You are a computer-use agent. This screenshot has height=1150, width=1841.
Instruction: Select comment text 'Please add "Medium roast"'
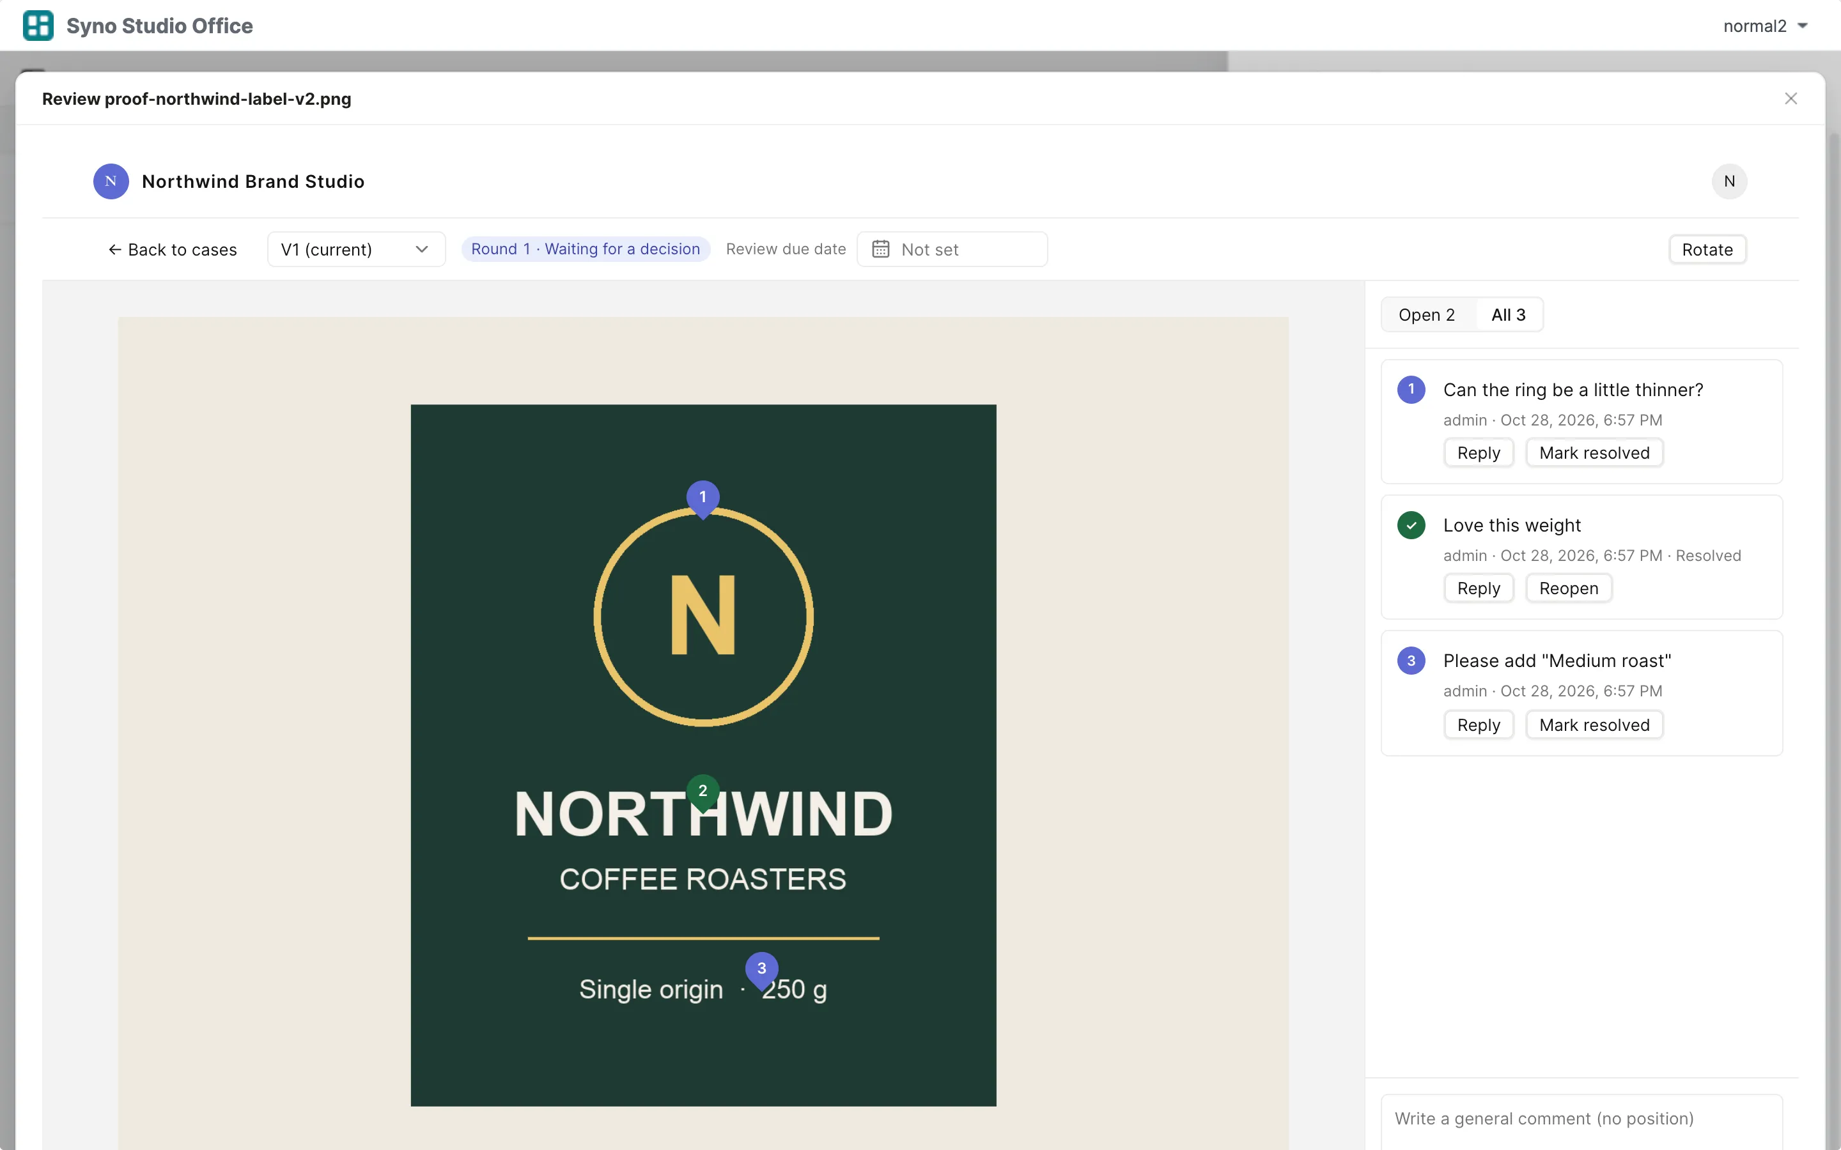1557,661
